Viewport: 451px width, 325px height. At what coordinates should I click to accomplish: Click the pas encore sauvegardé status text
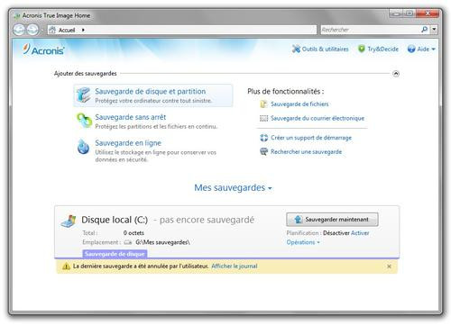point(207,220)
